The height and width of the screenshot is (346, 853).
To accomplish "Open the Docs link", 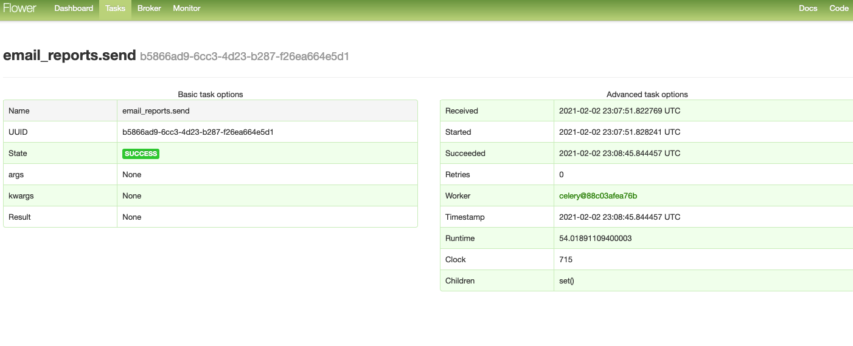I will (808, 8).
